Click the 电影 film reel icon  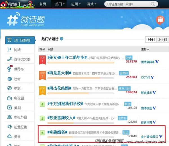pos(10,88)
